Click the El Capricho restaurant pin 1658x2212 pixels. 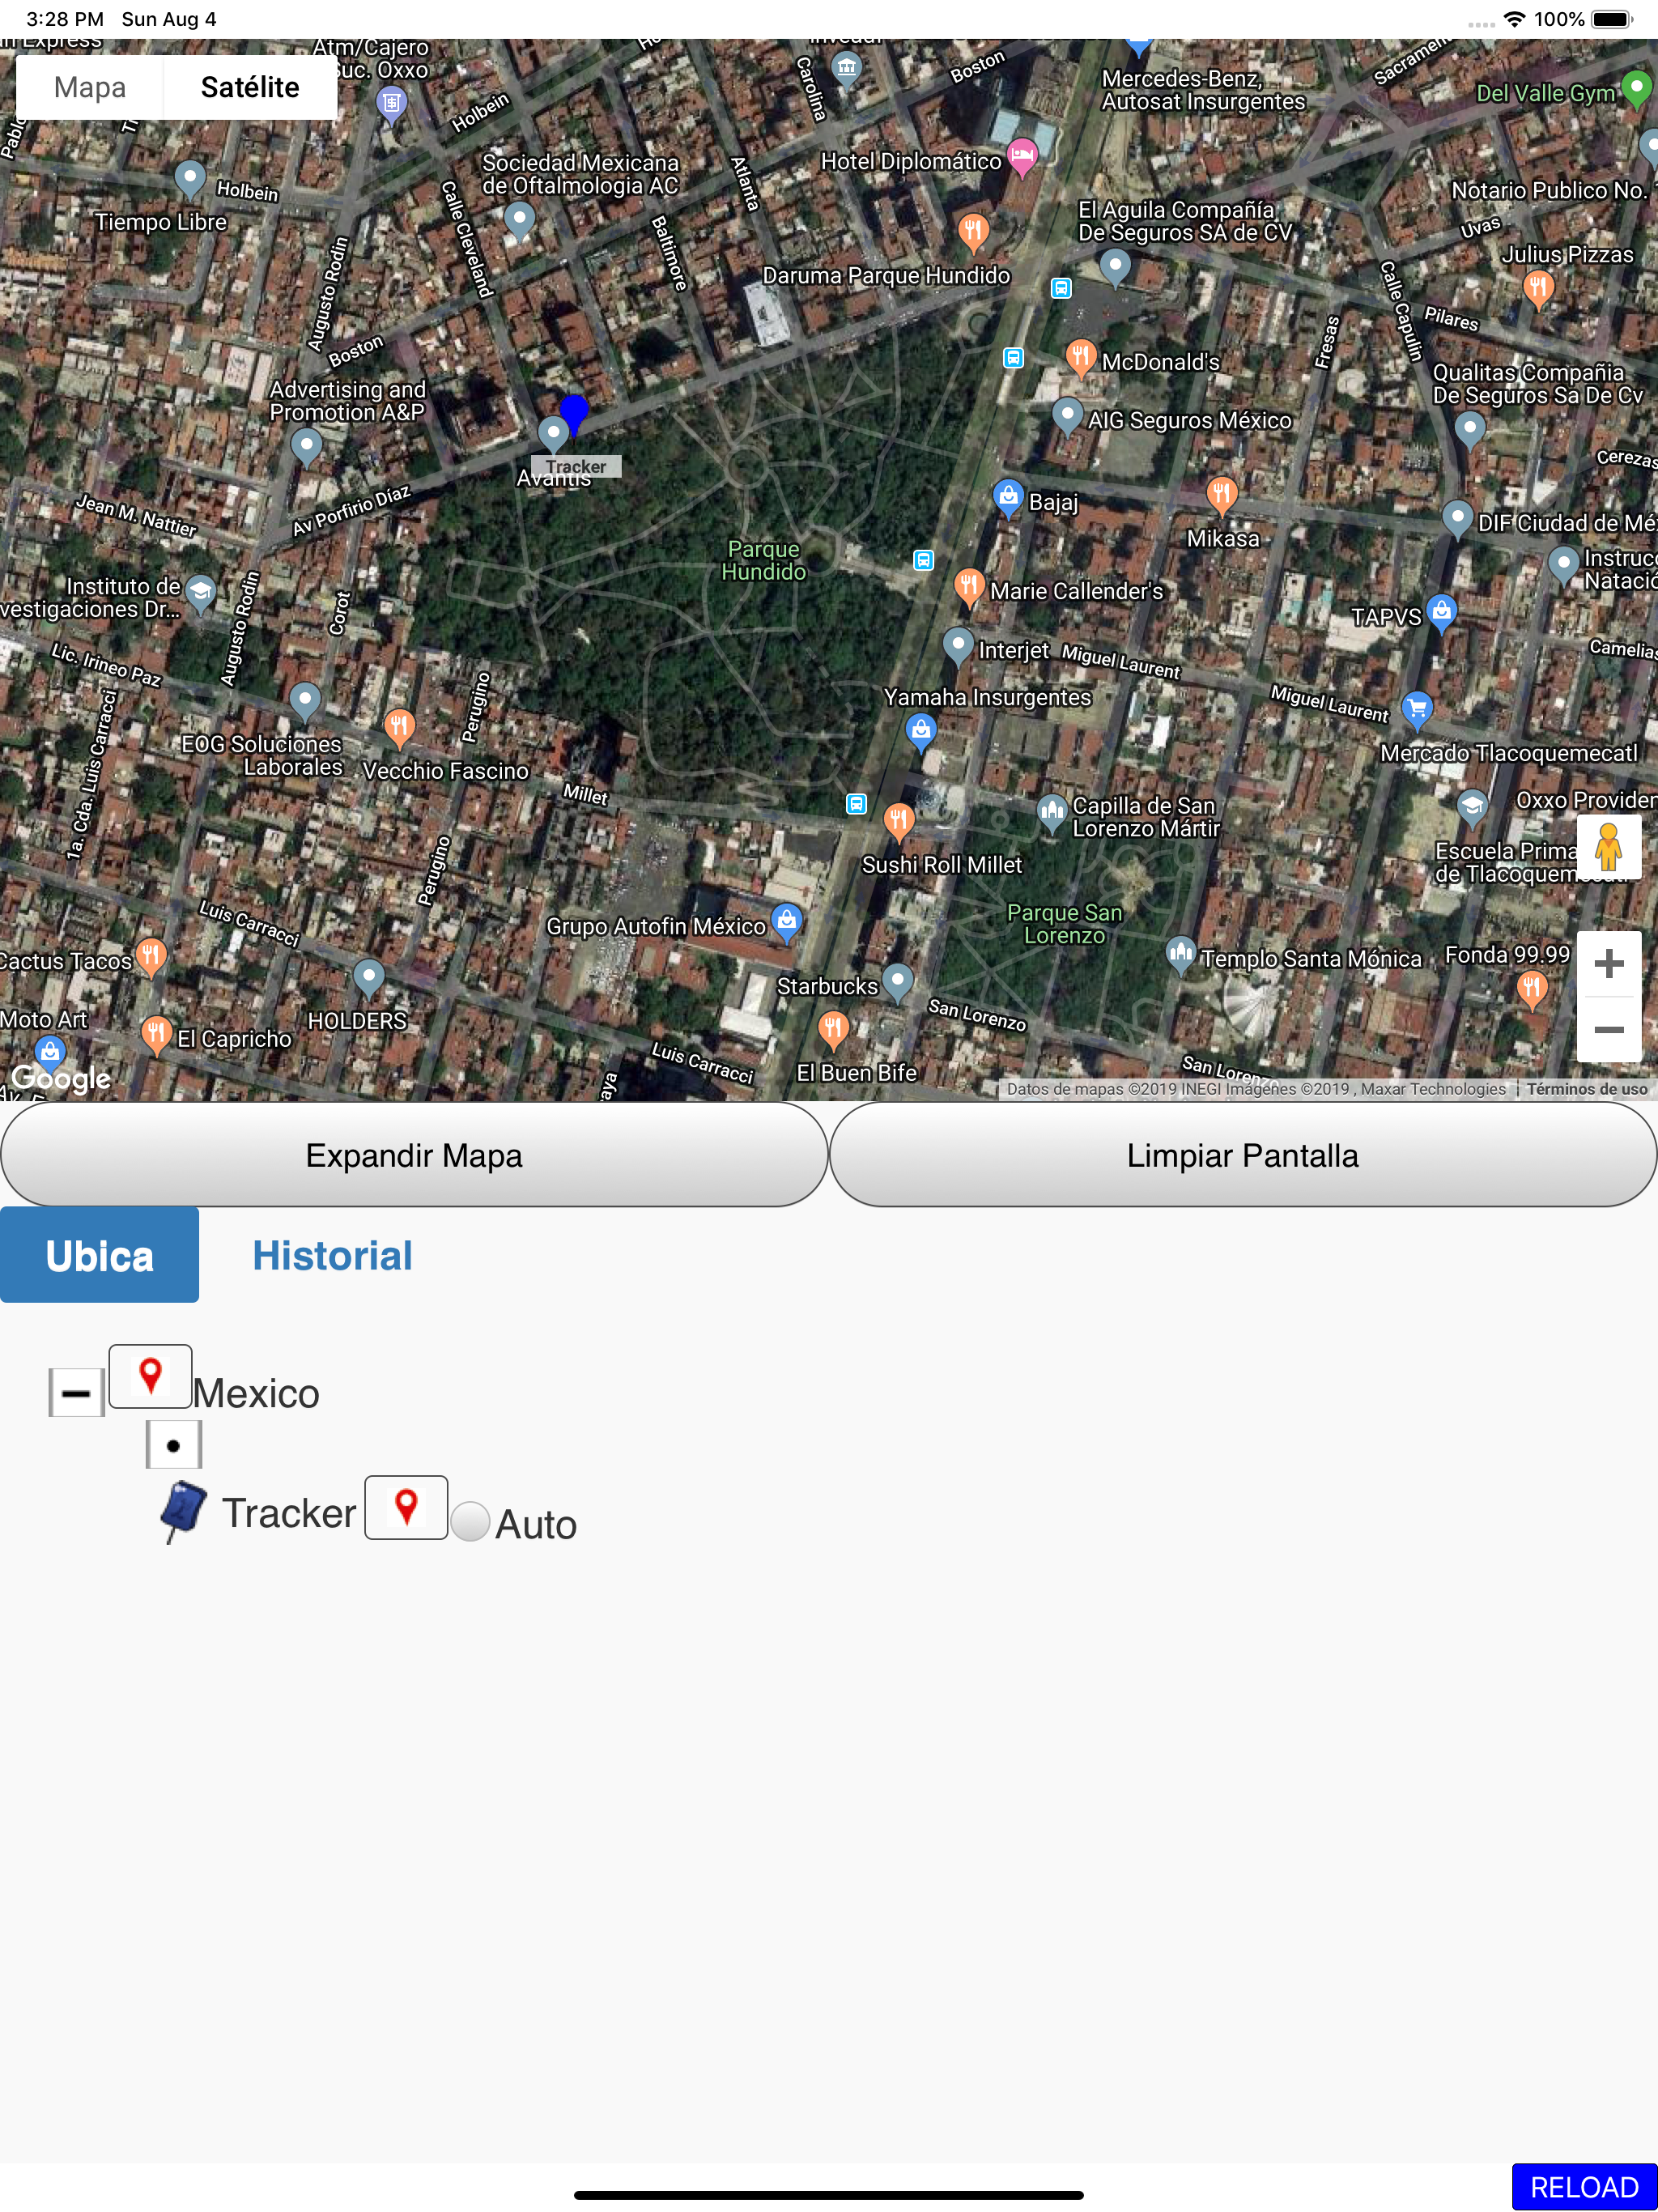156,1034
